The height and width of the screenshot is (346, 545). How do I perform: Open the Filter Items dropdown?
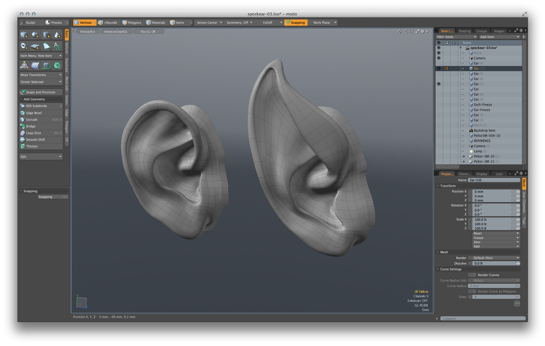click(x=456, y=37)
